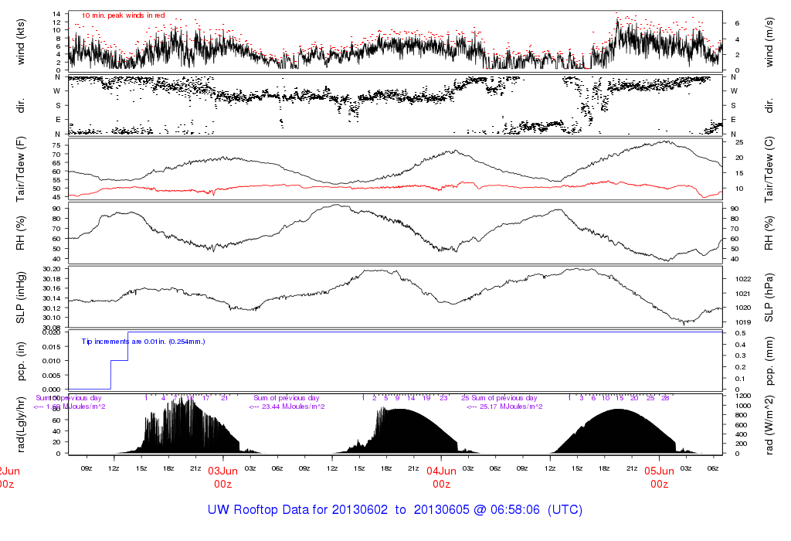The height and width of the screenshot is (541, 791).
Task: Click the wind 'dir.' left axis label
Action: (x=22, y=104)
